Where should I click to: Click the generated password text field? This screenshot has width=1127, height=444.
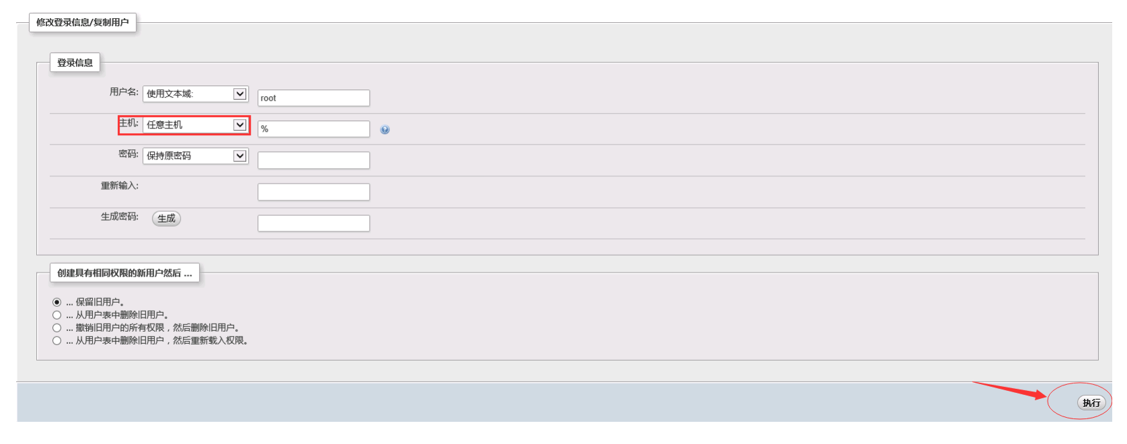click(x=313, y=223)
